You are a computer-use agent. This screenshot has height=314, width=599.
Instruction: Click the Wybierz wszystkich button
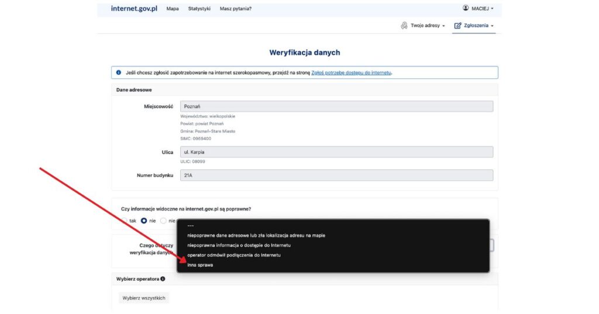144,298
